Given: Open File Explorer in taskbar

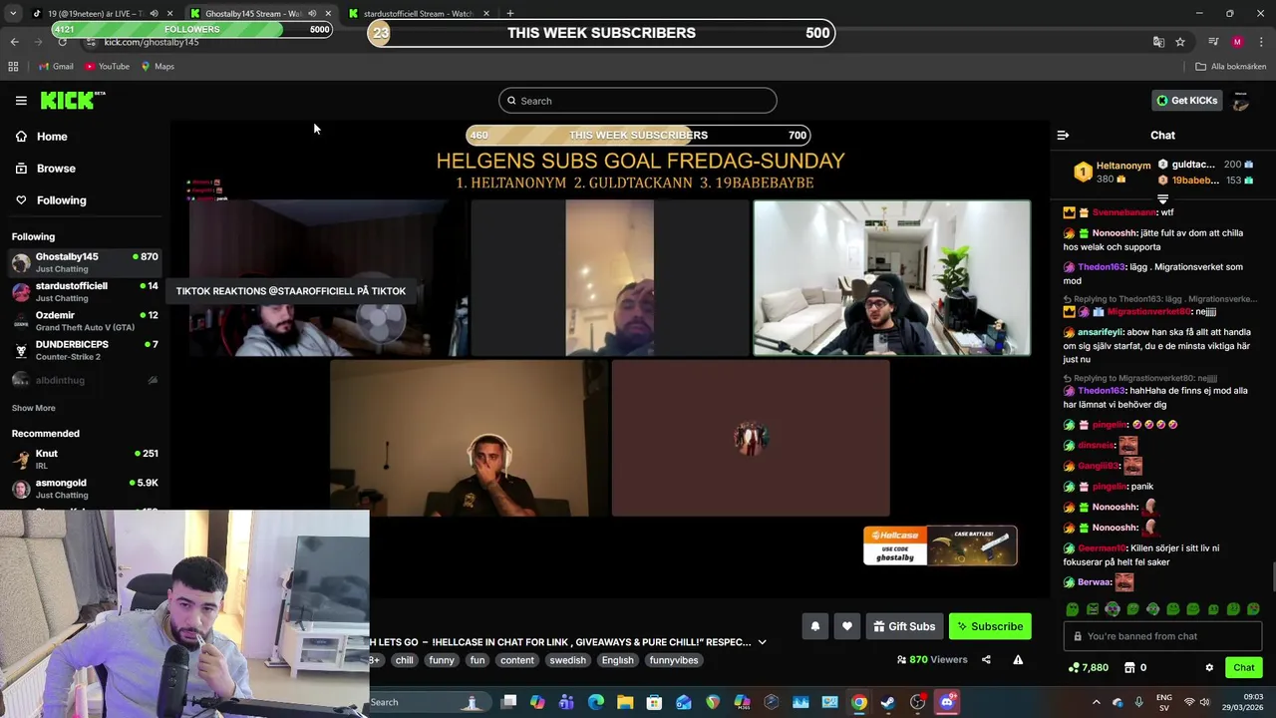Looking at the screenshot, I should click(x=625, y=702).
